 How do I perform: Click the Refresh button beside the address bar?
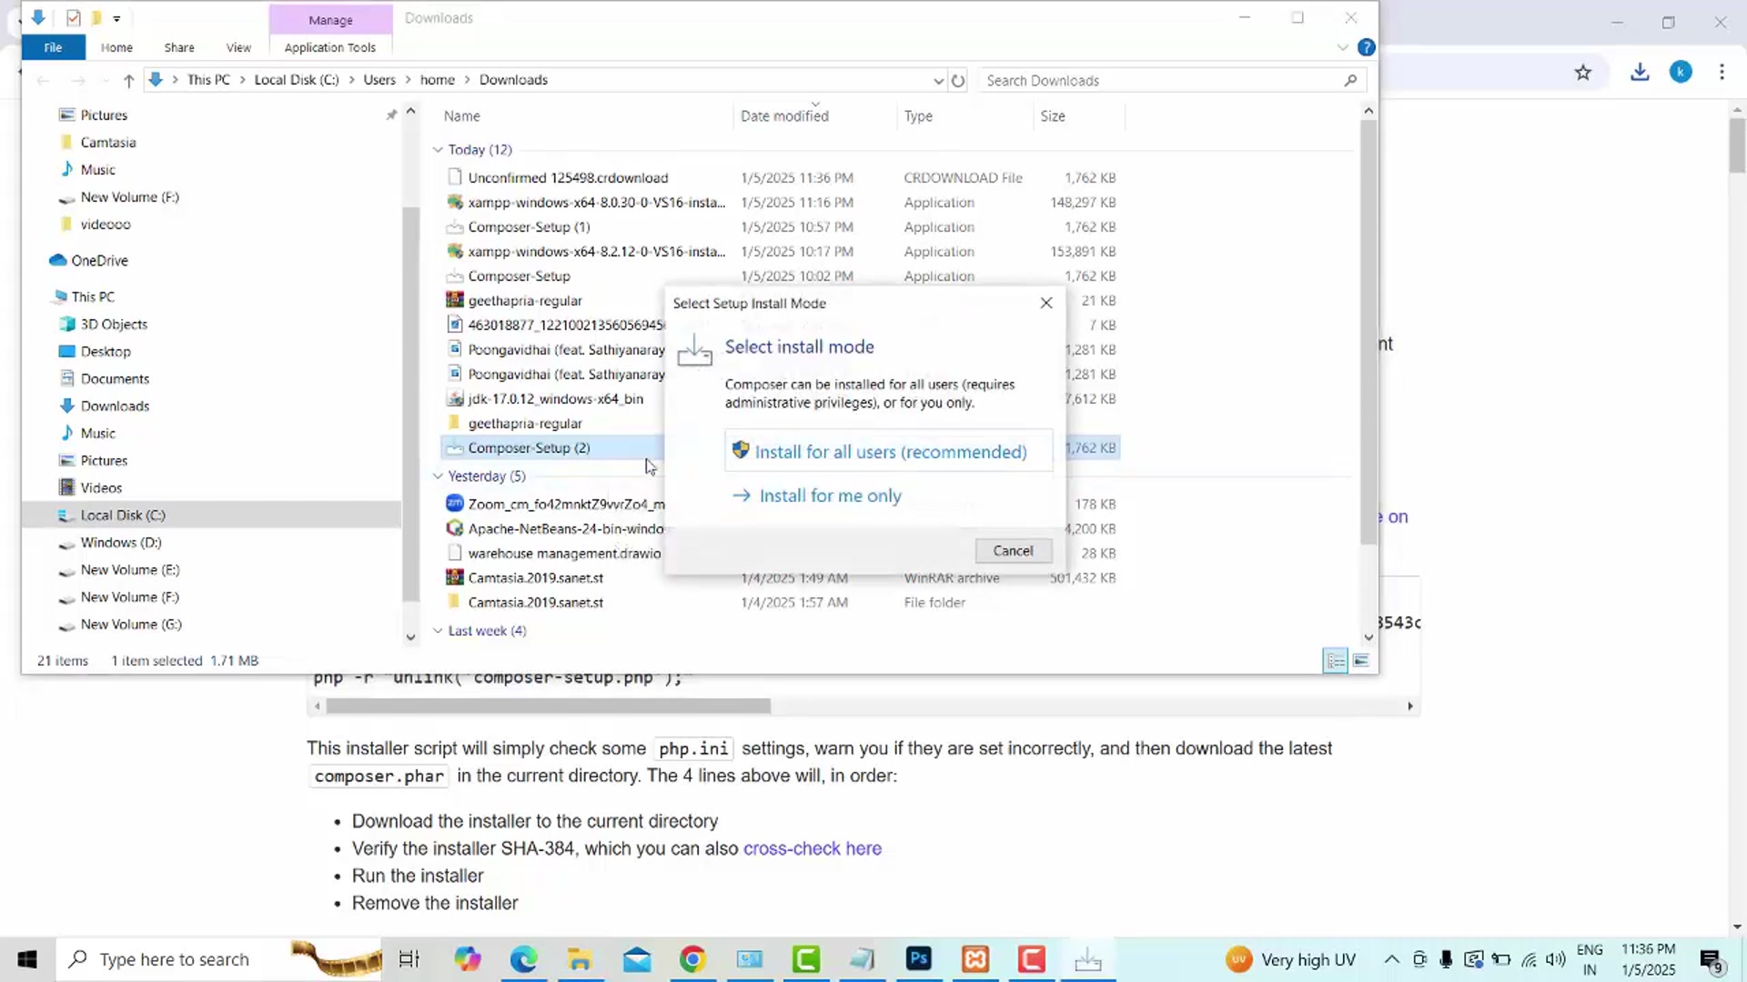958,81
